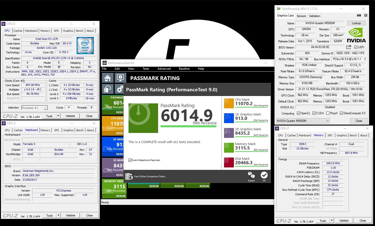
Task: Open the system information monitor icon
Action: [x=120, y=78]
